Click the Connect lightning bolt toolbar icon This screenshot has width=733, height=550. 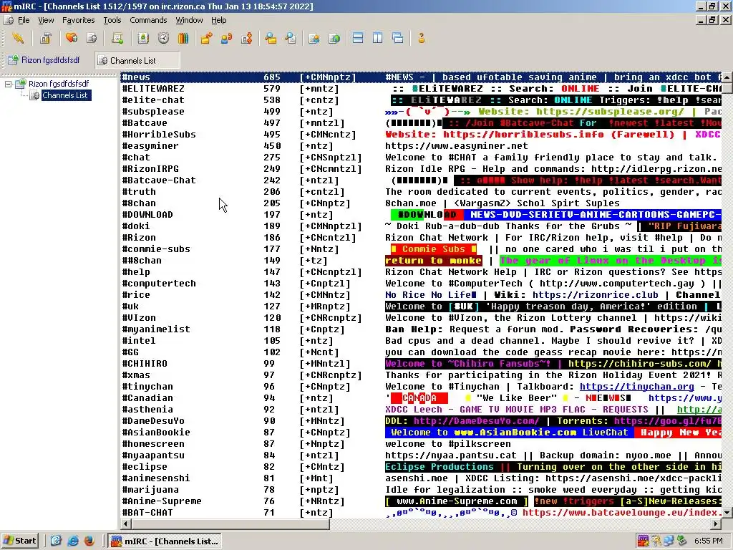(18, 38)
